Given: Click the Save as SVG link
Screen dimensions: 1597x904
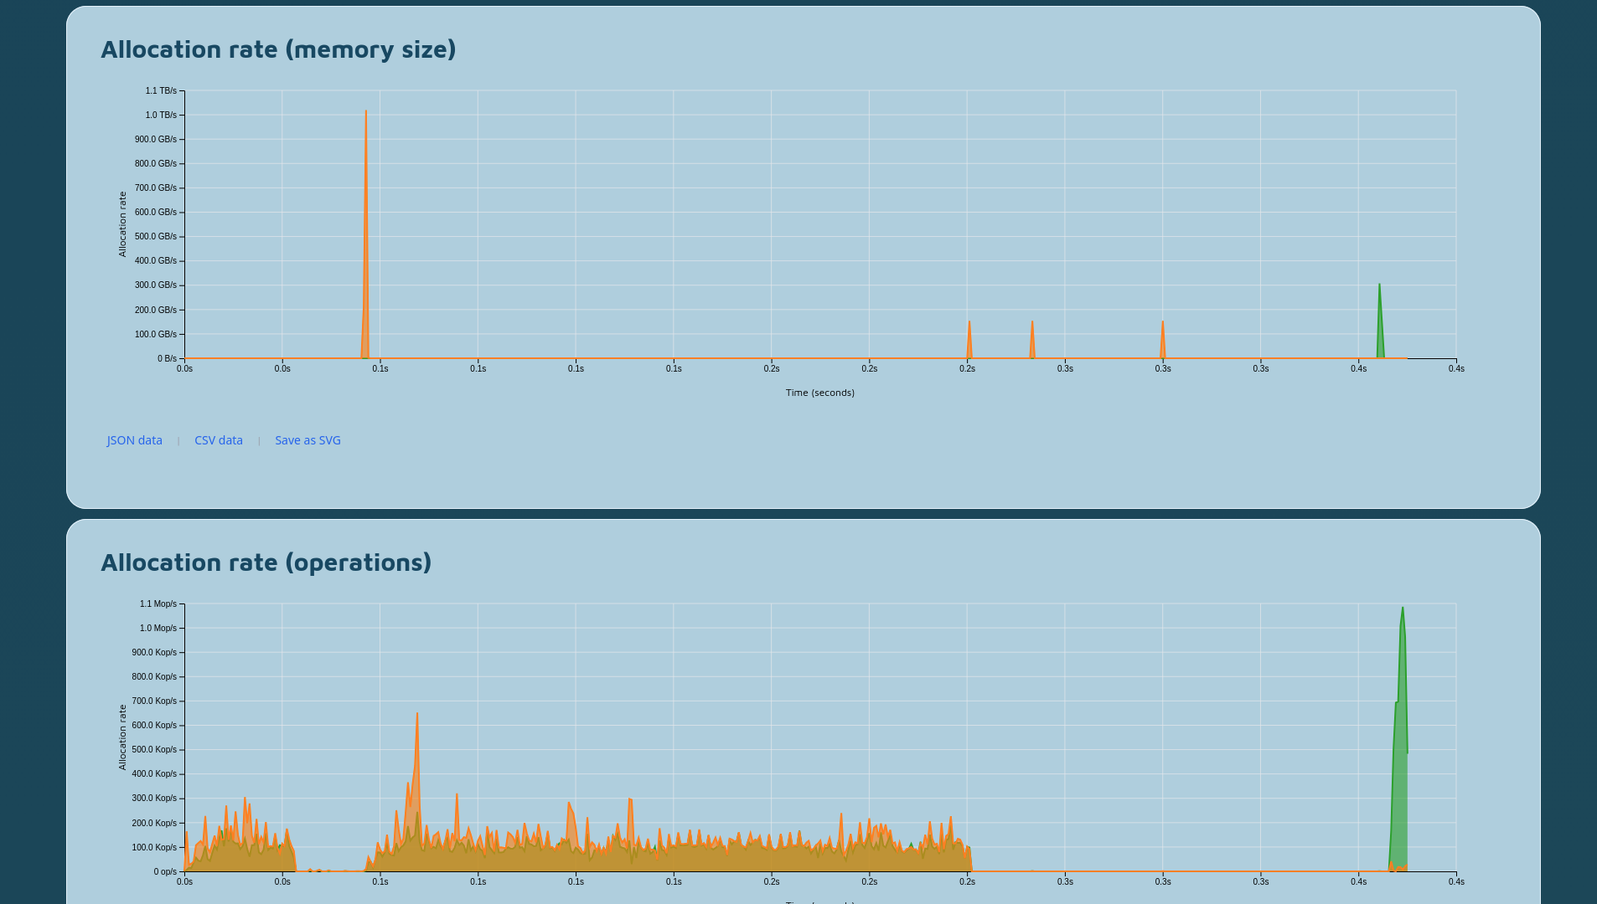Looking at the screenshot, I should [308, 440].
